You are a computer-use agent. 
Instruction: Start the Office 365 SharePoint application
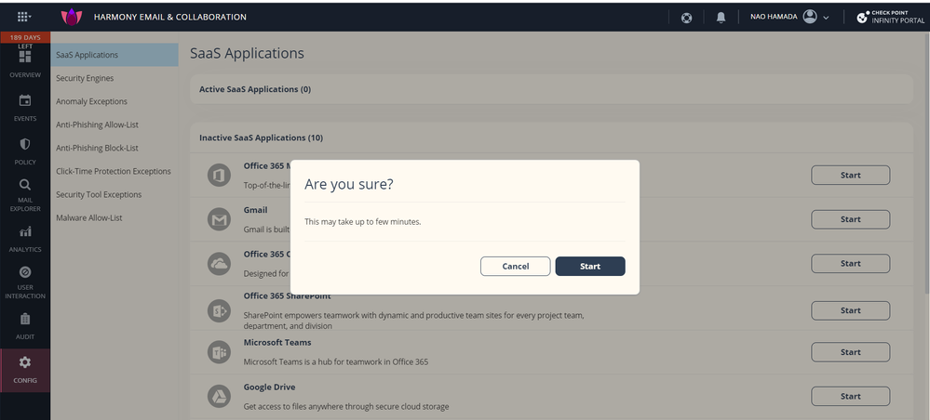pyautogui.click(x=851, y=310)
